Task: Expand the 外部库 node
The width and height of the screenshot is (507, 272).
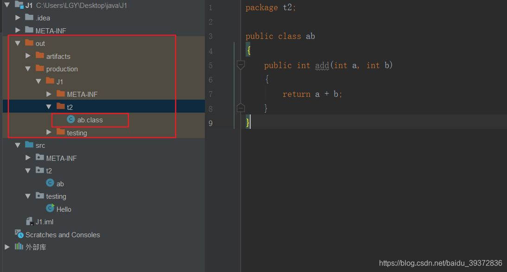Action: coord(6,247)
